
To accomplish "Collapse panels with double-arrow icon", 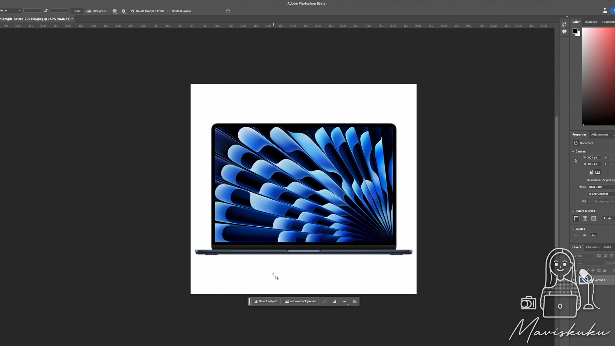I will [x=567, y=17].
